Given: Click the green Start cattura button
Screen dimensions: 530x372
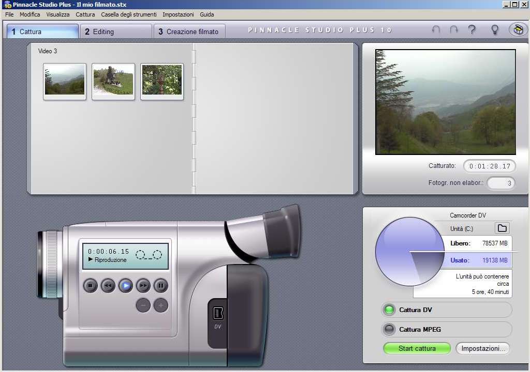Looking at the screenshot, I should [417, 348].
